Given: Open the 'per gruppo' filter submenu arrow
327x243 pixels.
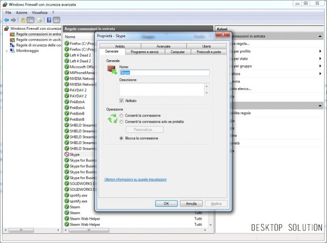Looking at the screenshot, I should [x=320, y=66].
